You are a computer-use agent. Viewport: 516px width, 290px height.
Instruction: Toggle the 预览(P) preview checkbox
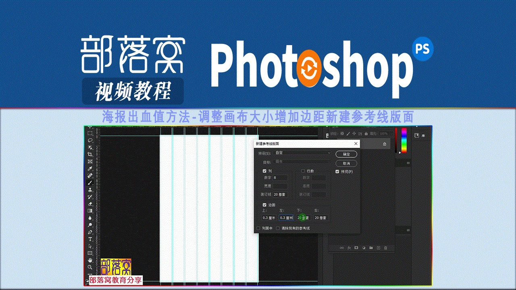[337, 172]
